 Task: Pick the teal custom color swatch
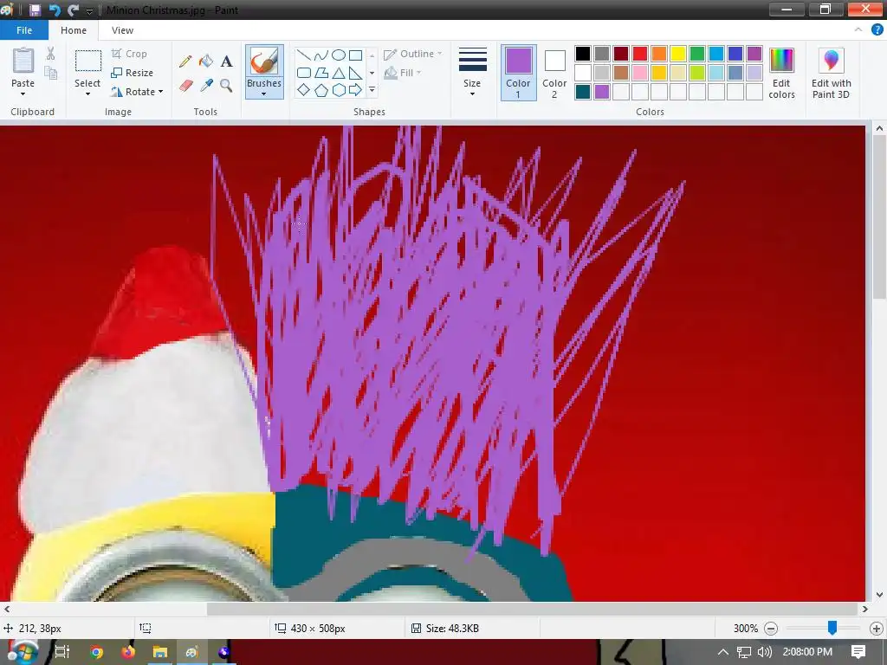tap(583, 92)
